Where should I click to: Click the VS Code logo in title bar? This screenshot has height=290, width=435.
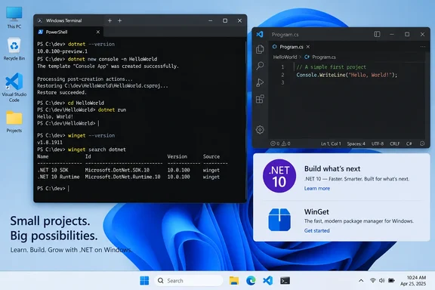[x=260, y=34]
